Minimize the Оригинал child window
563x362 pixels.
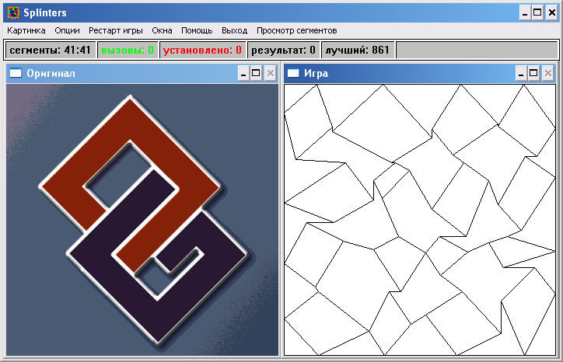click(x=243, y=74)
